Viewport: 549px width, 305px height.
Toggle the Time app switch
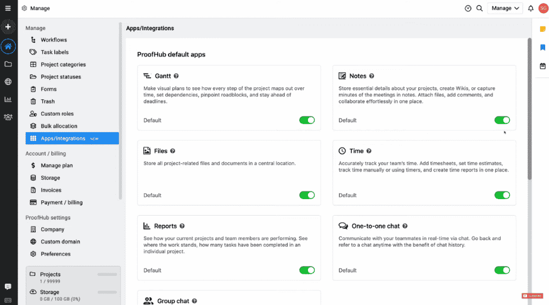pyautogui.click(x=502, y=195)
